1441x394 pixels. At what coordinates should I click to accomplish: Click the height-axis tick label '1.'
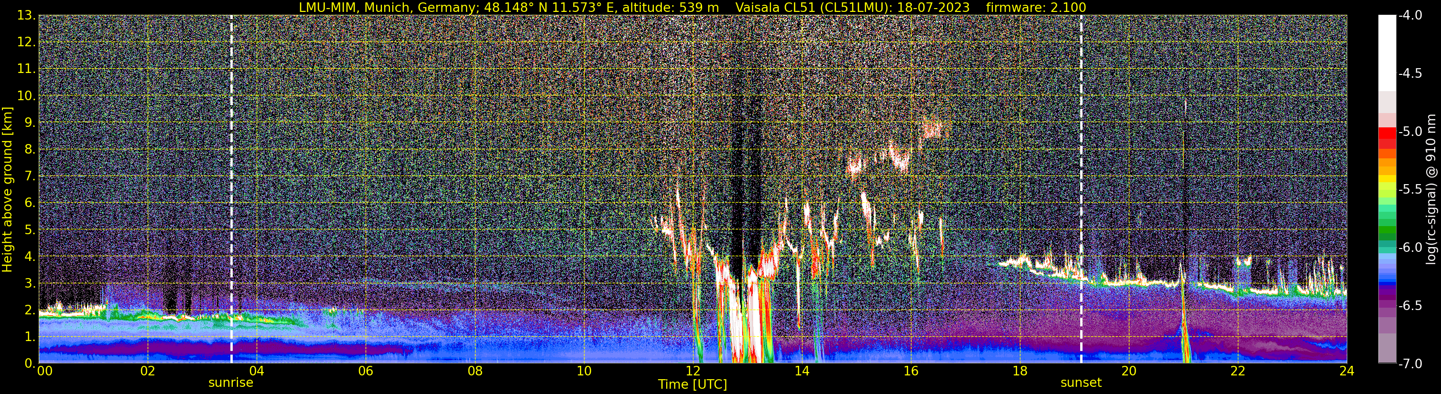click(30, 336)
